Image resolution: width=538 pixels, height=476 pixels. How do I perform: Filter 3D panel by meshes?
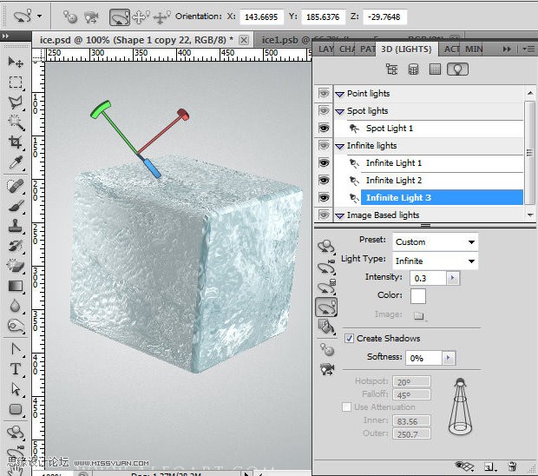pos(413,69)
